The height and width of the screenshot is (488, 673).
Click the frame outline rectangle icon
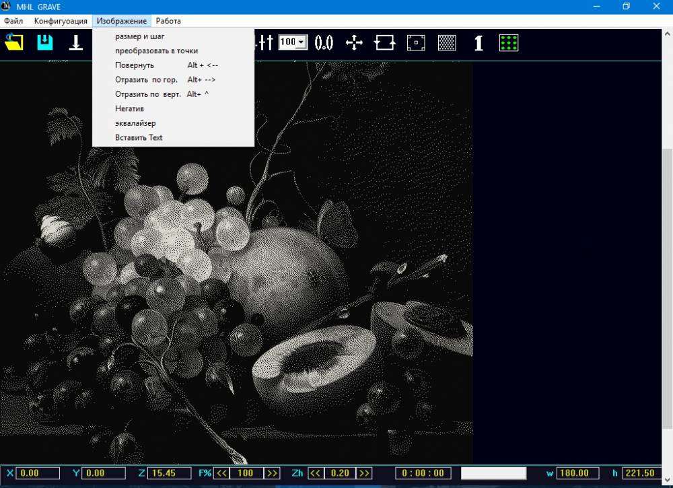pos(385,42)
